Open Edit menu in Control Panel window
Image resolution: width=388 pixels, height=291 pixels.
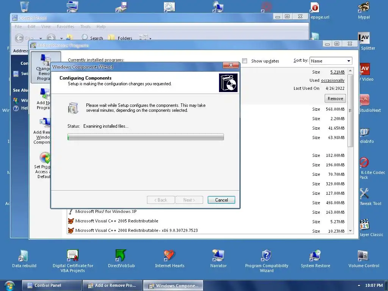[31, 27]
